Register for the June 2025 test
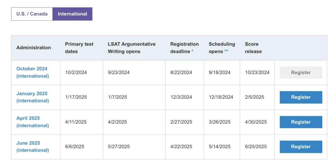Screen dimensions: 335x166 pyautogui.click(x=301, y=147)
